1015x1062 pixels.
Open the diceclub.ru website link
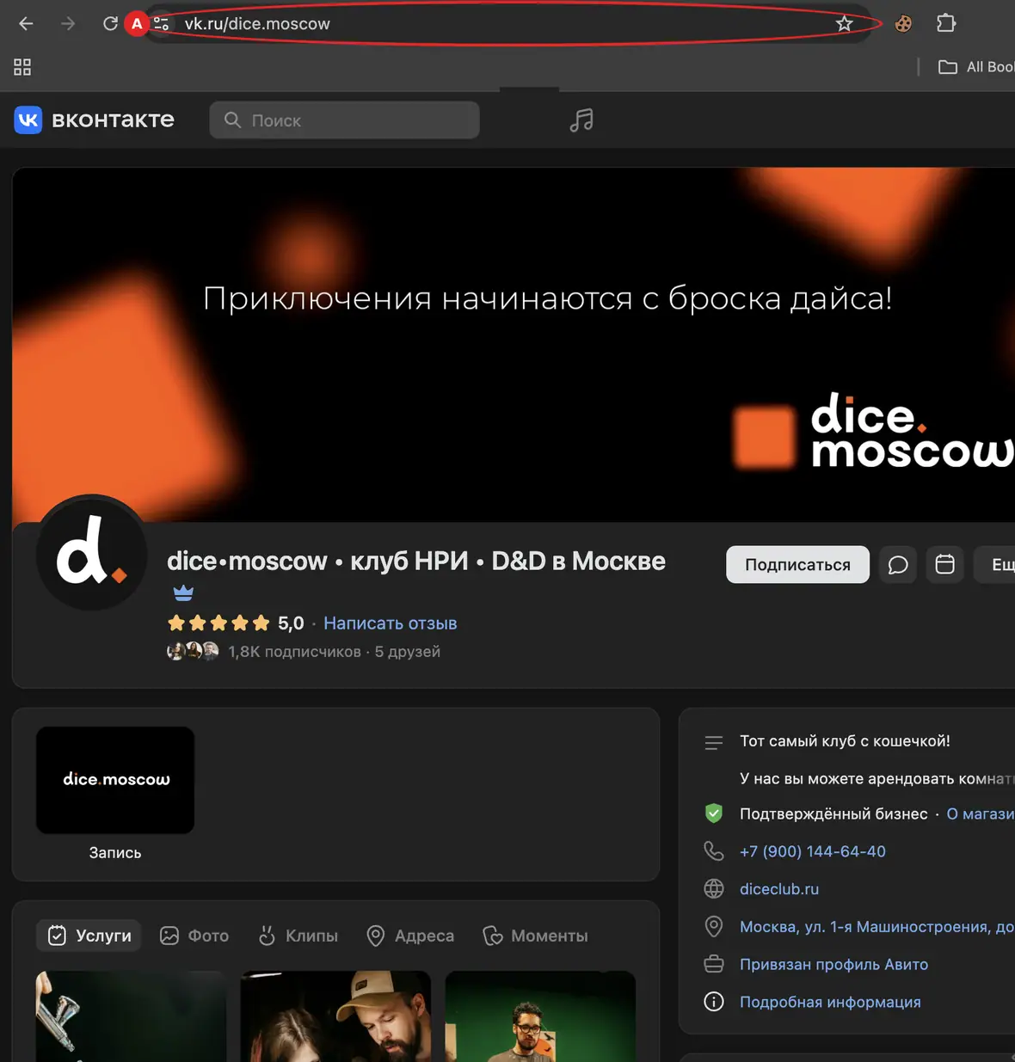pos(779,889)
